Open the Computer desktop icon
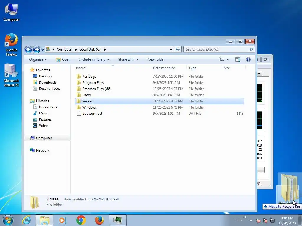The image size is (302, 226). click(x=12, y=13)
